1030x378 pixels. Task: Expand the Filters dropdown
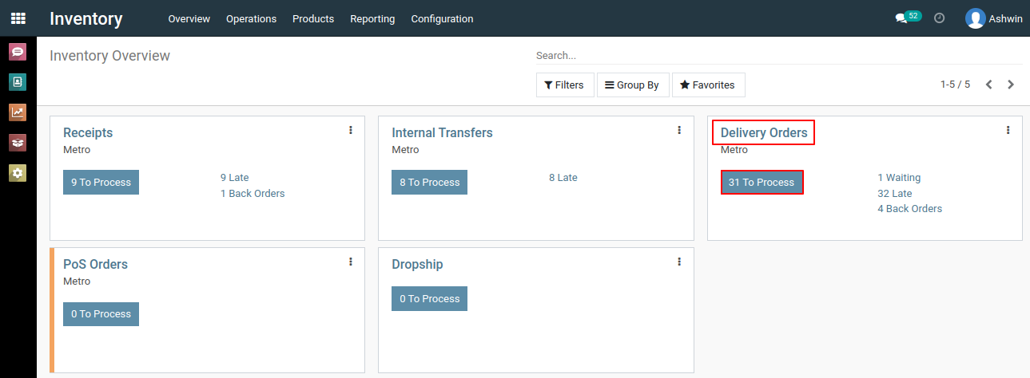tap(565, 85)
